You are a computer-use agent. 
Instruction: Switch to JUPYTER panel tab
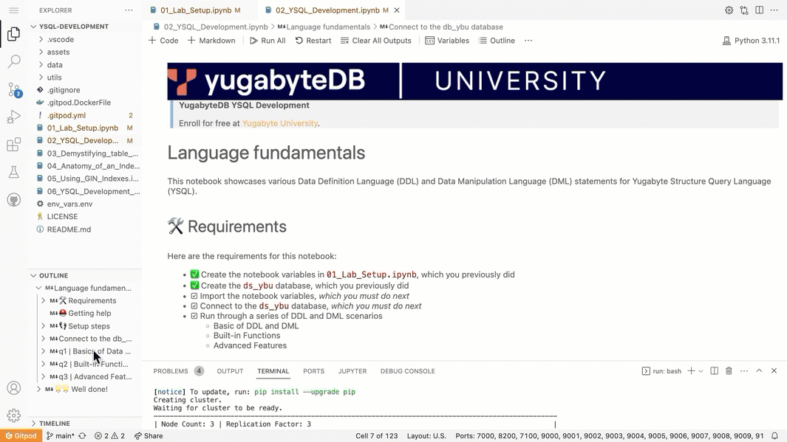pyautogui.click(x=352, y=371)
